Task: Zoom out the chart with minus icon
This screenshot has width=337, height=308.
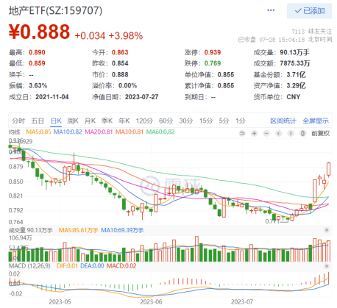Action: 266,133
